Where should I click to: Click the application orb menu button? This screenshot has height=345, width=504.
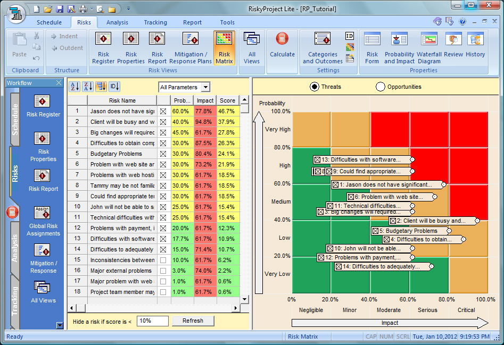point(15,13)
